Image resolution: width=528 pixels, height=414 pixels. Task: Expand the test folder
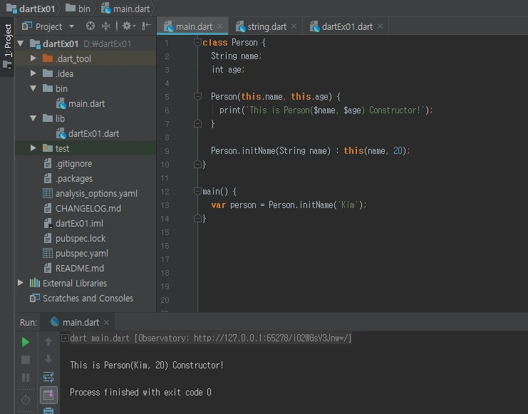tap(33, 148)
